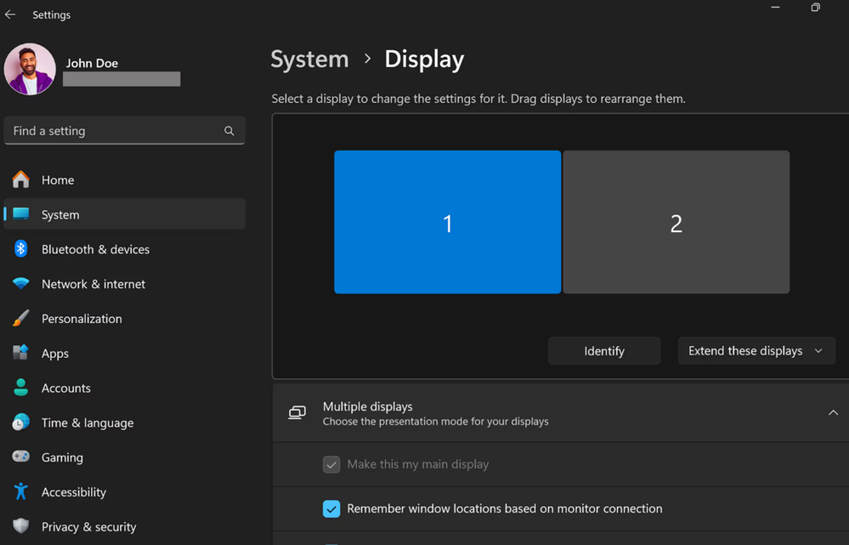Select the Personalization paintbrush icon
The width and height of the screenshot is (849, 545).
21,319
